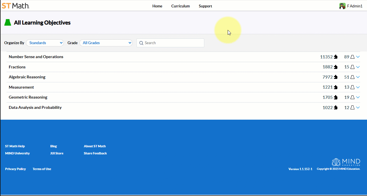This screenshot has width=367, height=196.
Task: Click the ST Math logo
Action: [15, 6]
